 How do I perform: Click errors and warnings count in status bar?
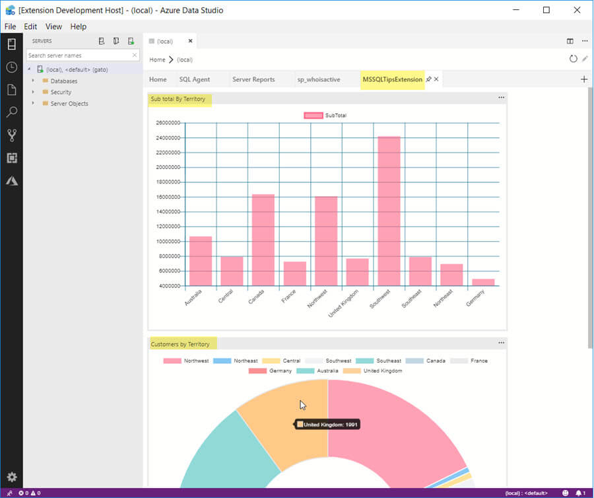30,493
